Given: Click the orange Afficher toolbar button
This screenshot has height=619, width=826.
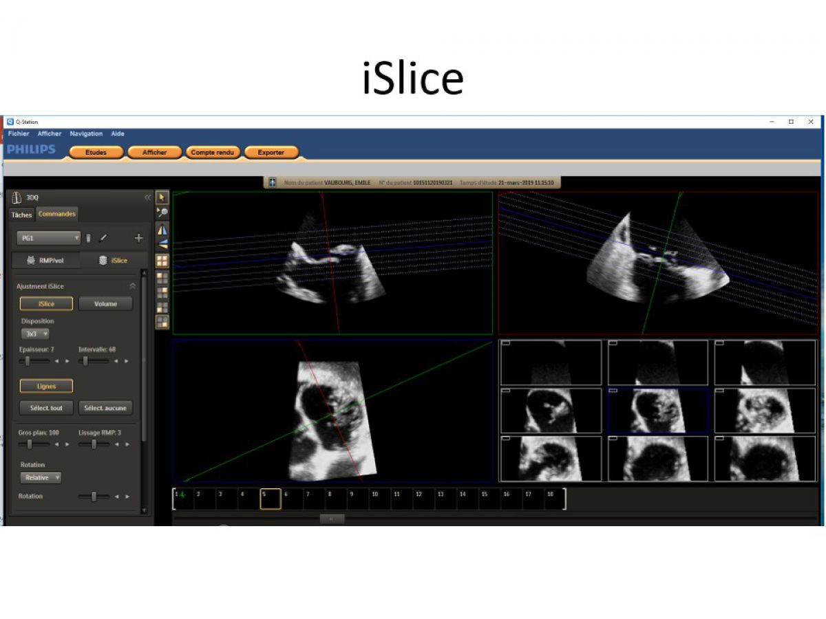Looking at the screenshot, I should click(x=154, y=153).
